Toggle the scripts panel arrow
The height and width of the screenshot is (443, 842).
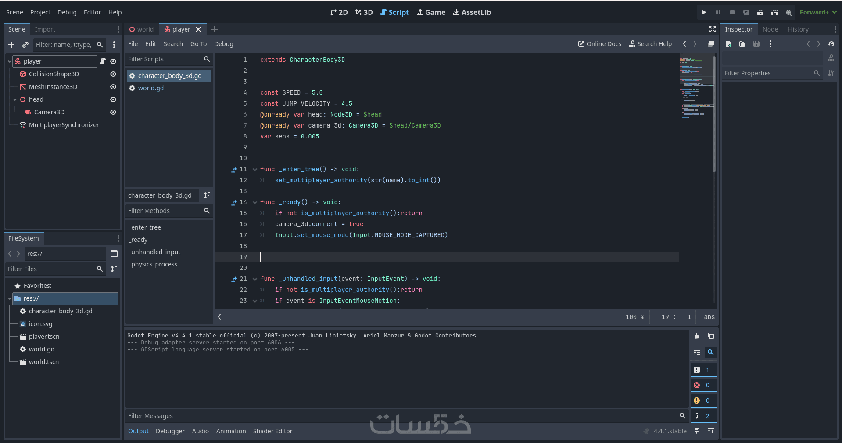click(219, 317)
